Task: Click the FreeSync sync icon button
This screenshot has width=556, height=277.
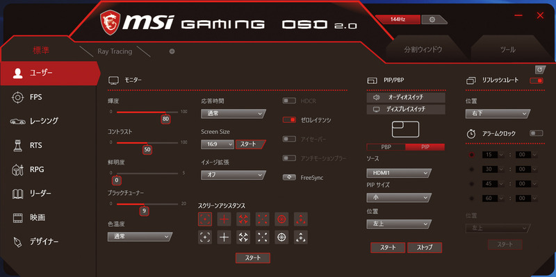Action: click(x=289, y=178)
